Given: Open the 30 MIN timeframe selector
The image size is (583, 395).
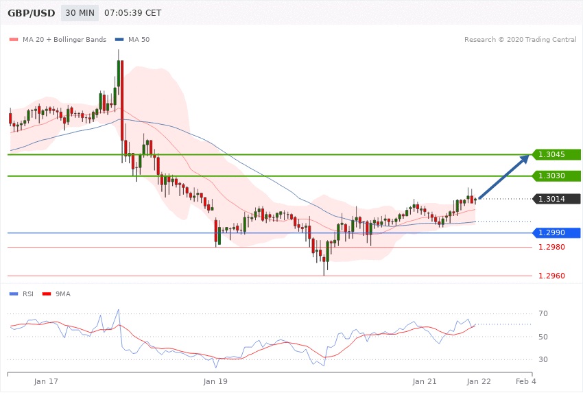Looking at the screenshot, I should [x=80, y=13].
